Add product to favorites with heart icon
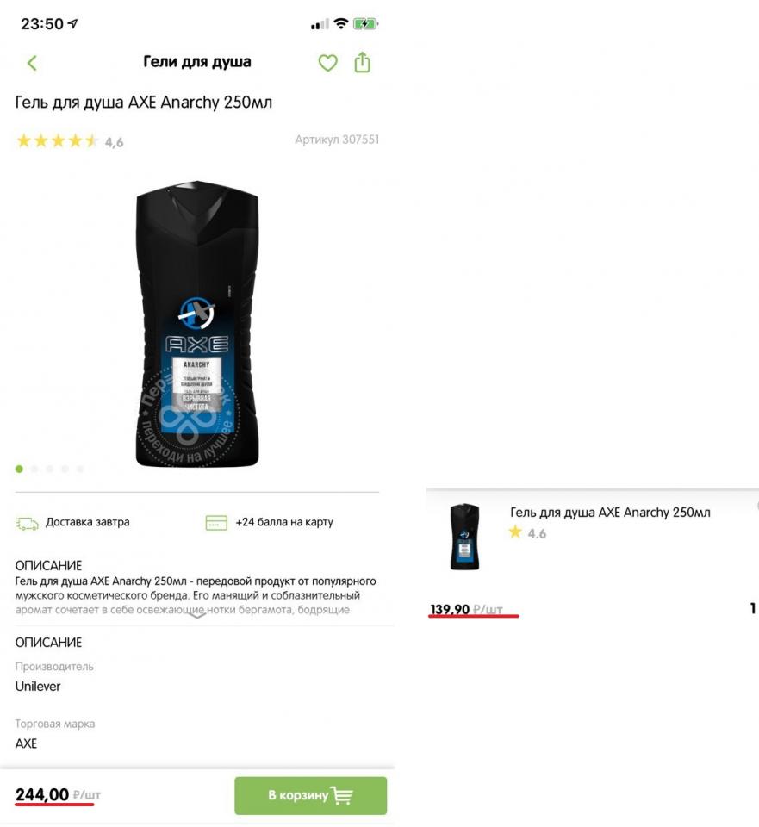 (x=327, y=63)
